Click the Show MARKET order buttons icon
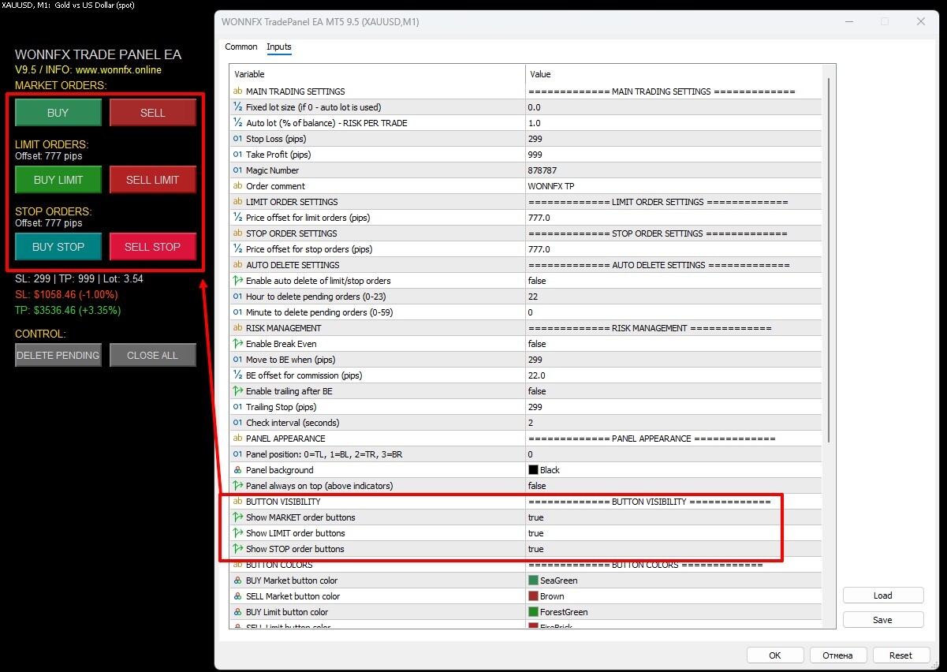This screenshot has height=672, width=947. pyautogui.click(x=237, y=517)
